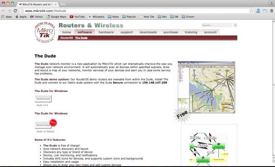Open the Apps bookmark shortcut
The image size is (275, 167).
tap(6, 17)
